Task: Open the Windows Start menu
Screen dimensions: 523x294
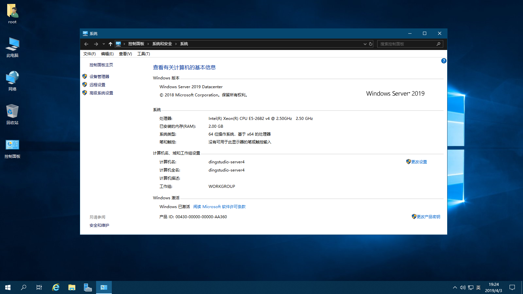Action: tap(8, 287)
